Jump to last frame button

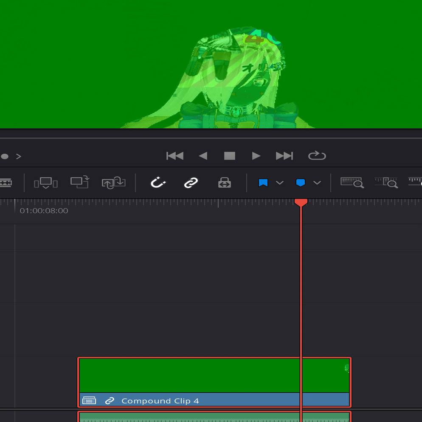point(284,156)
